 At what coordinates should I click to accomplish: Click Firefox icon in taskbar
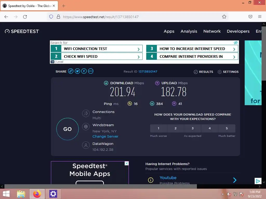(37, 194)
